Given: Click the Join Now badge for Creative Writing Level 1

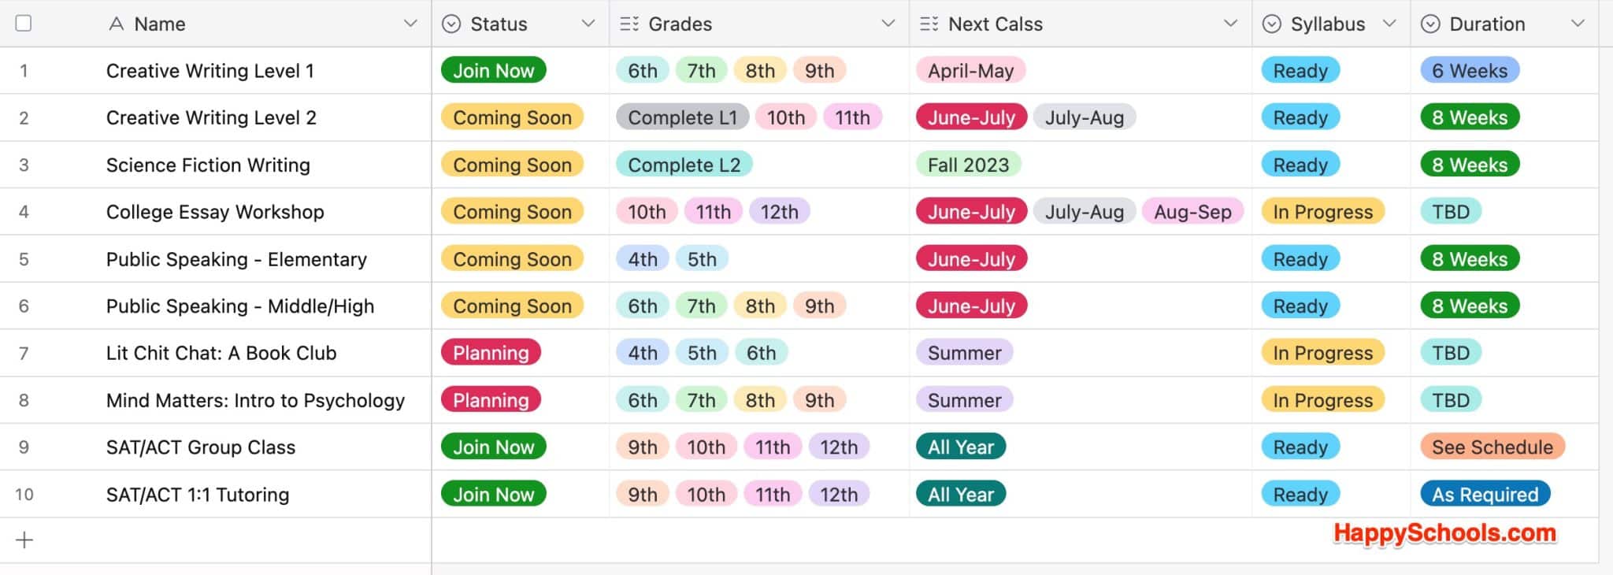Looking at the screenshot, I should 493,70.
